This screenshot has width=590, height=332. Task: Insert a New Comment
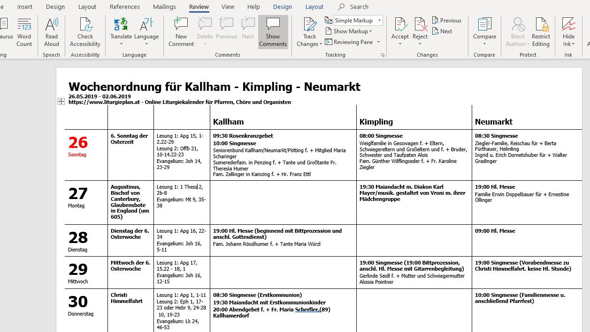(x=181, y=32)
